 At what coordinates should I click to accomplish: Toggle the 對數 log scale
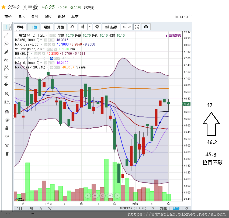coord(163,208)
